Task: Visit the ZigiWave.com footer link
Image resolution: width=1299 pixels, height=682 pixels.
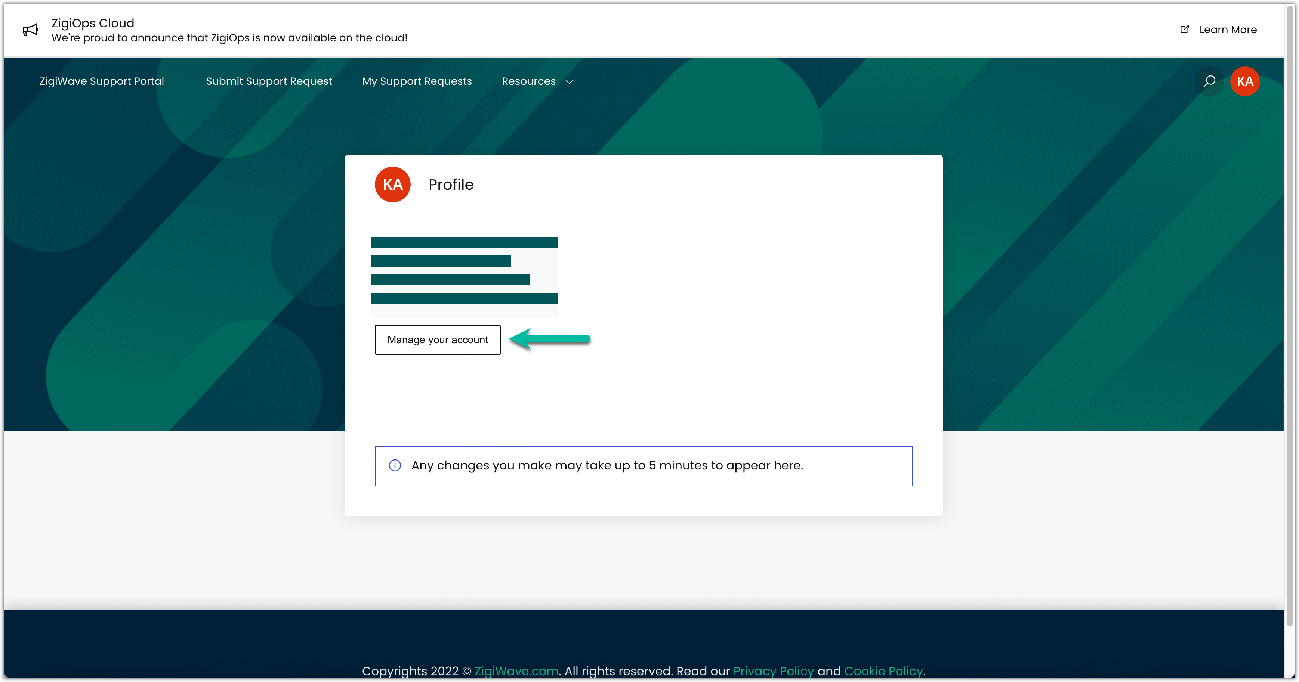Action: (x=516, y=671)
